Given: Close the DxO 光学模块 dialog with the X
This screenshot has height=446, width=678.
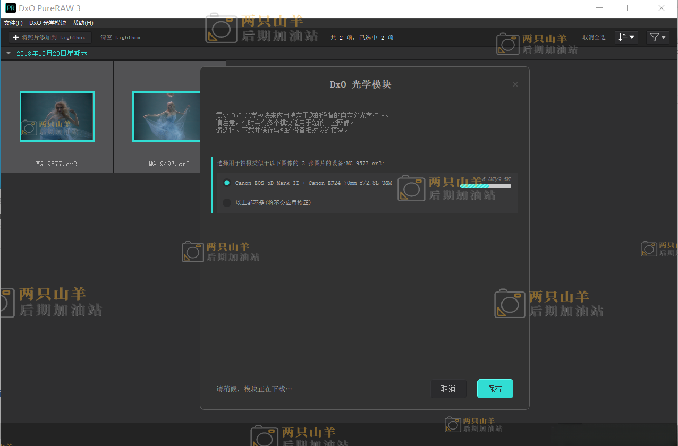Looking at the screenshot, I should [515, 84].
